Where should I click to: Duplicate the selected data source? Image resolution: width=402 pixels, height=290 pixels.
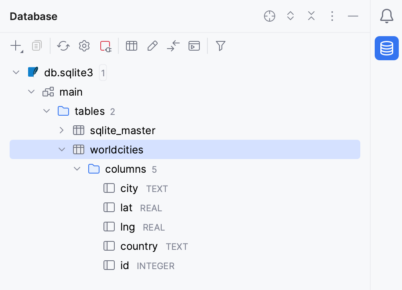[37, 46]
